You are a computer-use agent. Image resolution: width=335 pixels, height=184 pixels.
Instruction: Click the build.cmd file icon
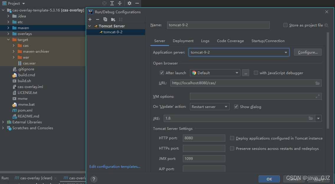coord(14,75)
